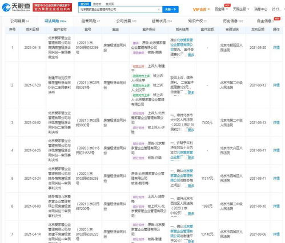
Task: Clear the search box with the X icon
Action: [x=159, y=9]
